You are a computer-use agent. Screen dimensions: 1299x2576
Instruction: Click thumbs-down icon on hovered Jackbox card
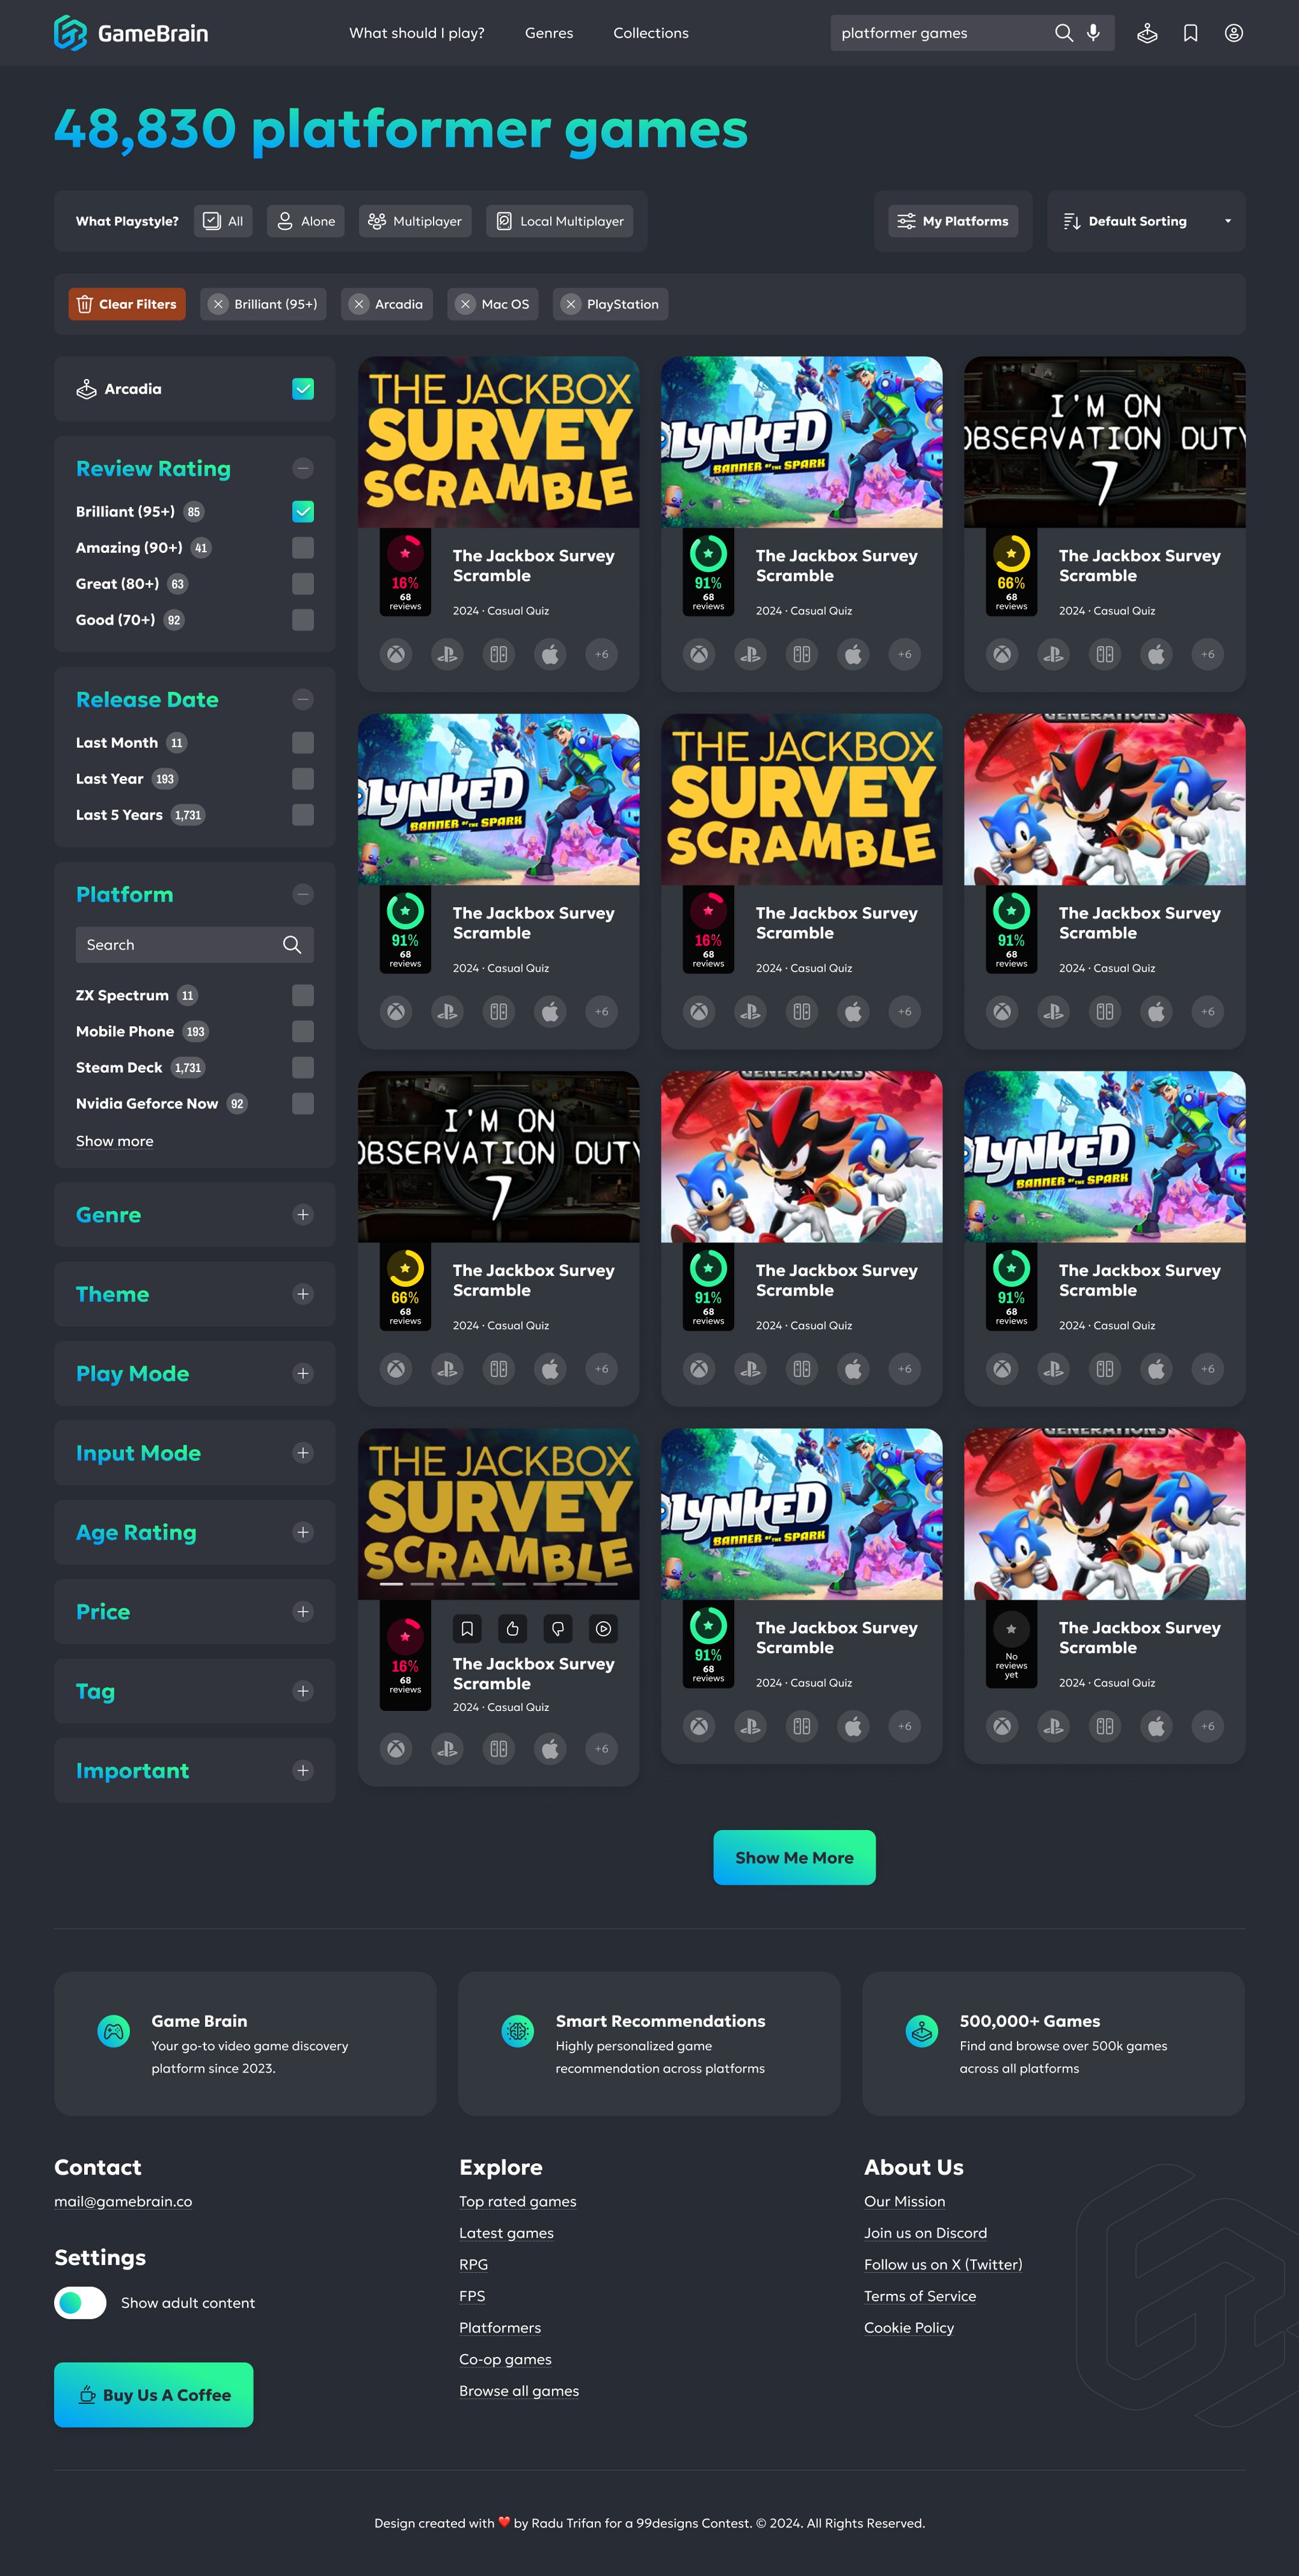558,1628
